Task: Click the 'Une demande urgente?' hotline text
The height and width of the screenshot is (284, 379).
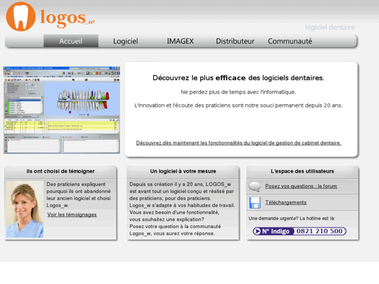Action: click(x=292, y=218)
